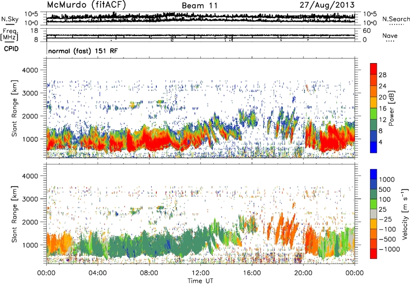410x284 pixels.
Task: Select the 'Beam 11' label
Action: coord(200,6)
